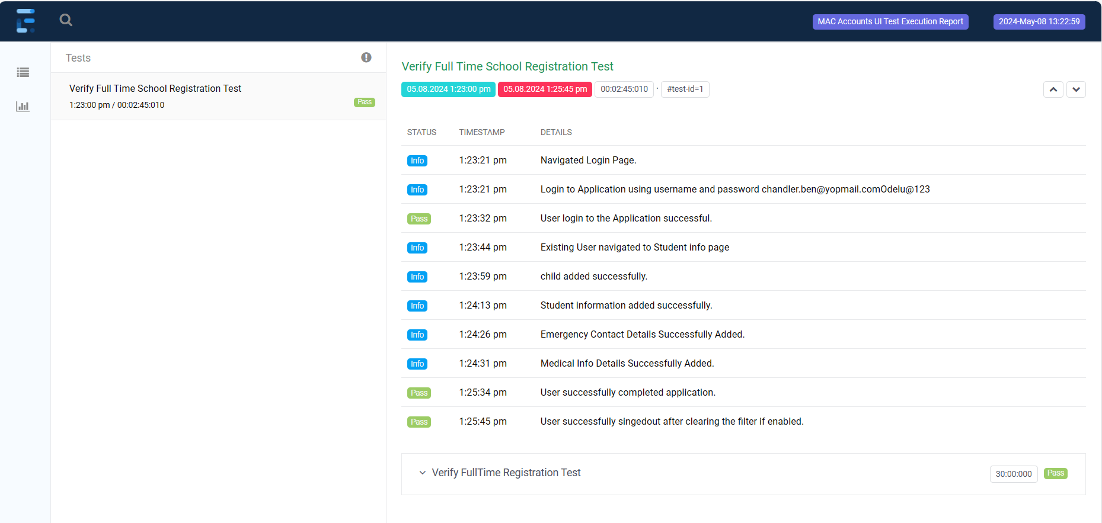Select Verify Full Time School Registration Test in list

tap(218, 96)
